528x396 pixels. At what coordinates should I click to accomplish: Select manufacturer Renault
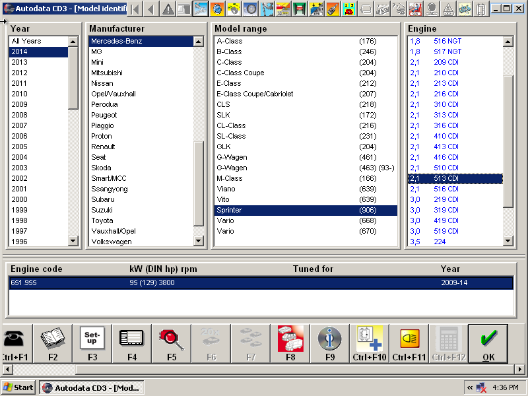click(141, 147)
